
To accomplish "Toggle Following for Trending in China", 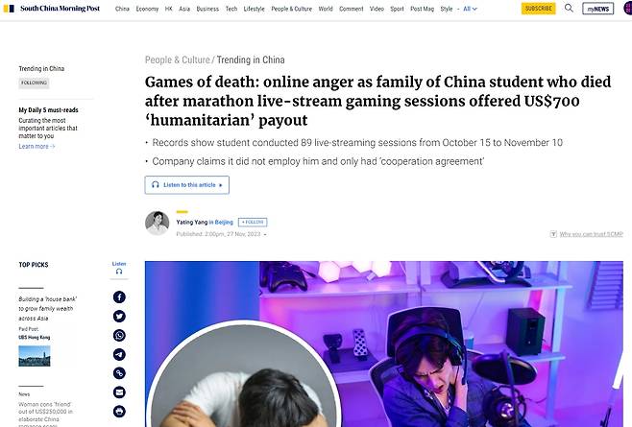I will (x=34, y=83).
